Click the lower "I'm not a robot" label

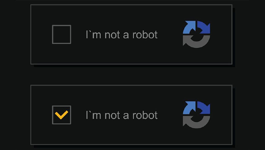[x=122, y=115]
